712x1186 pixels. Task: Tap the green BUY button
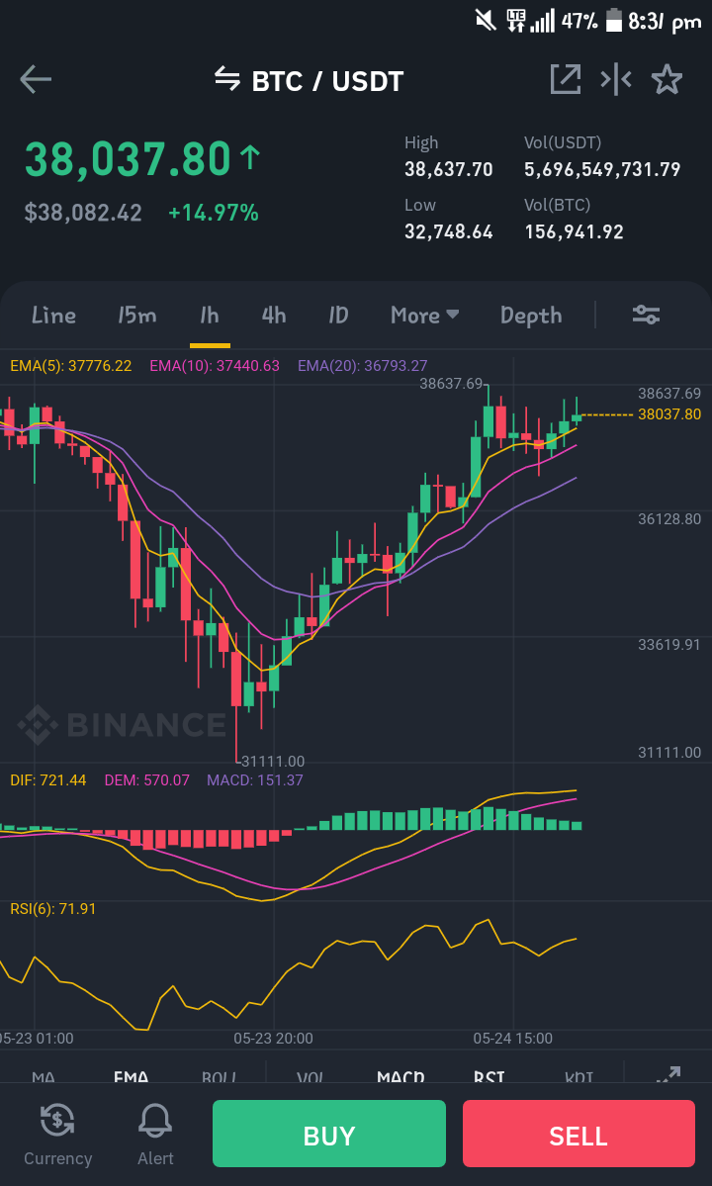point(328,1134)
